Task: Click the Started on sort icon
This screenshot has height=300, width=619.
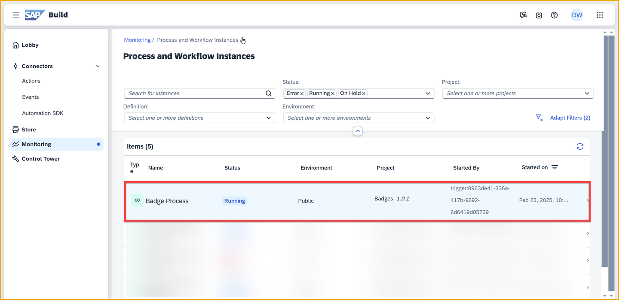Action: coord(555,167)
